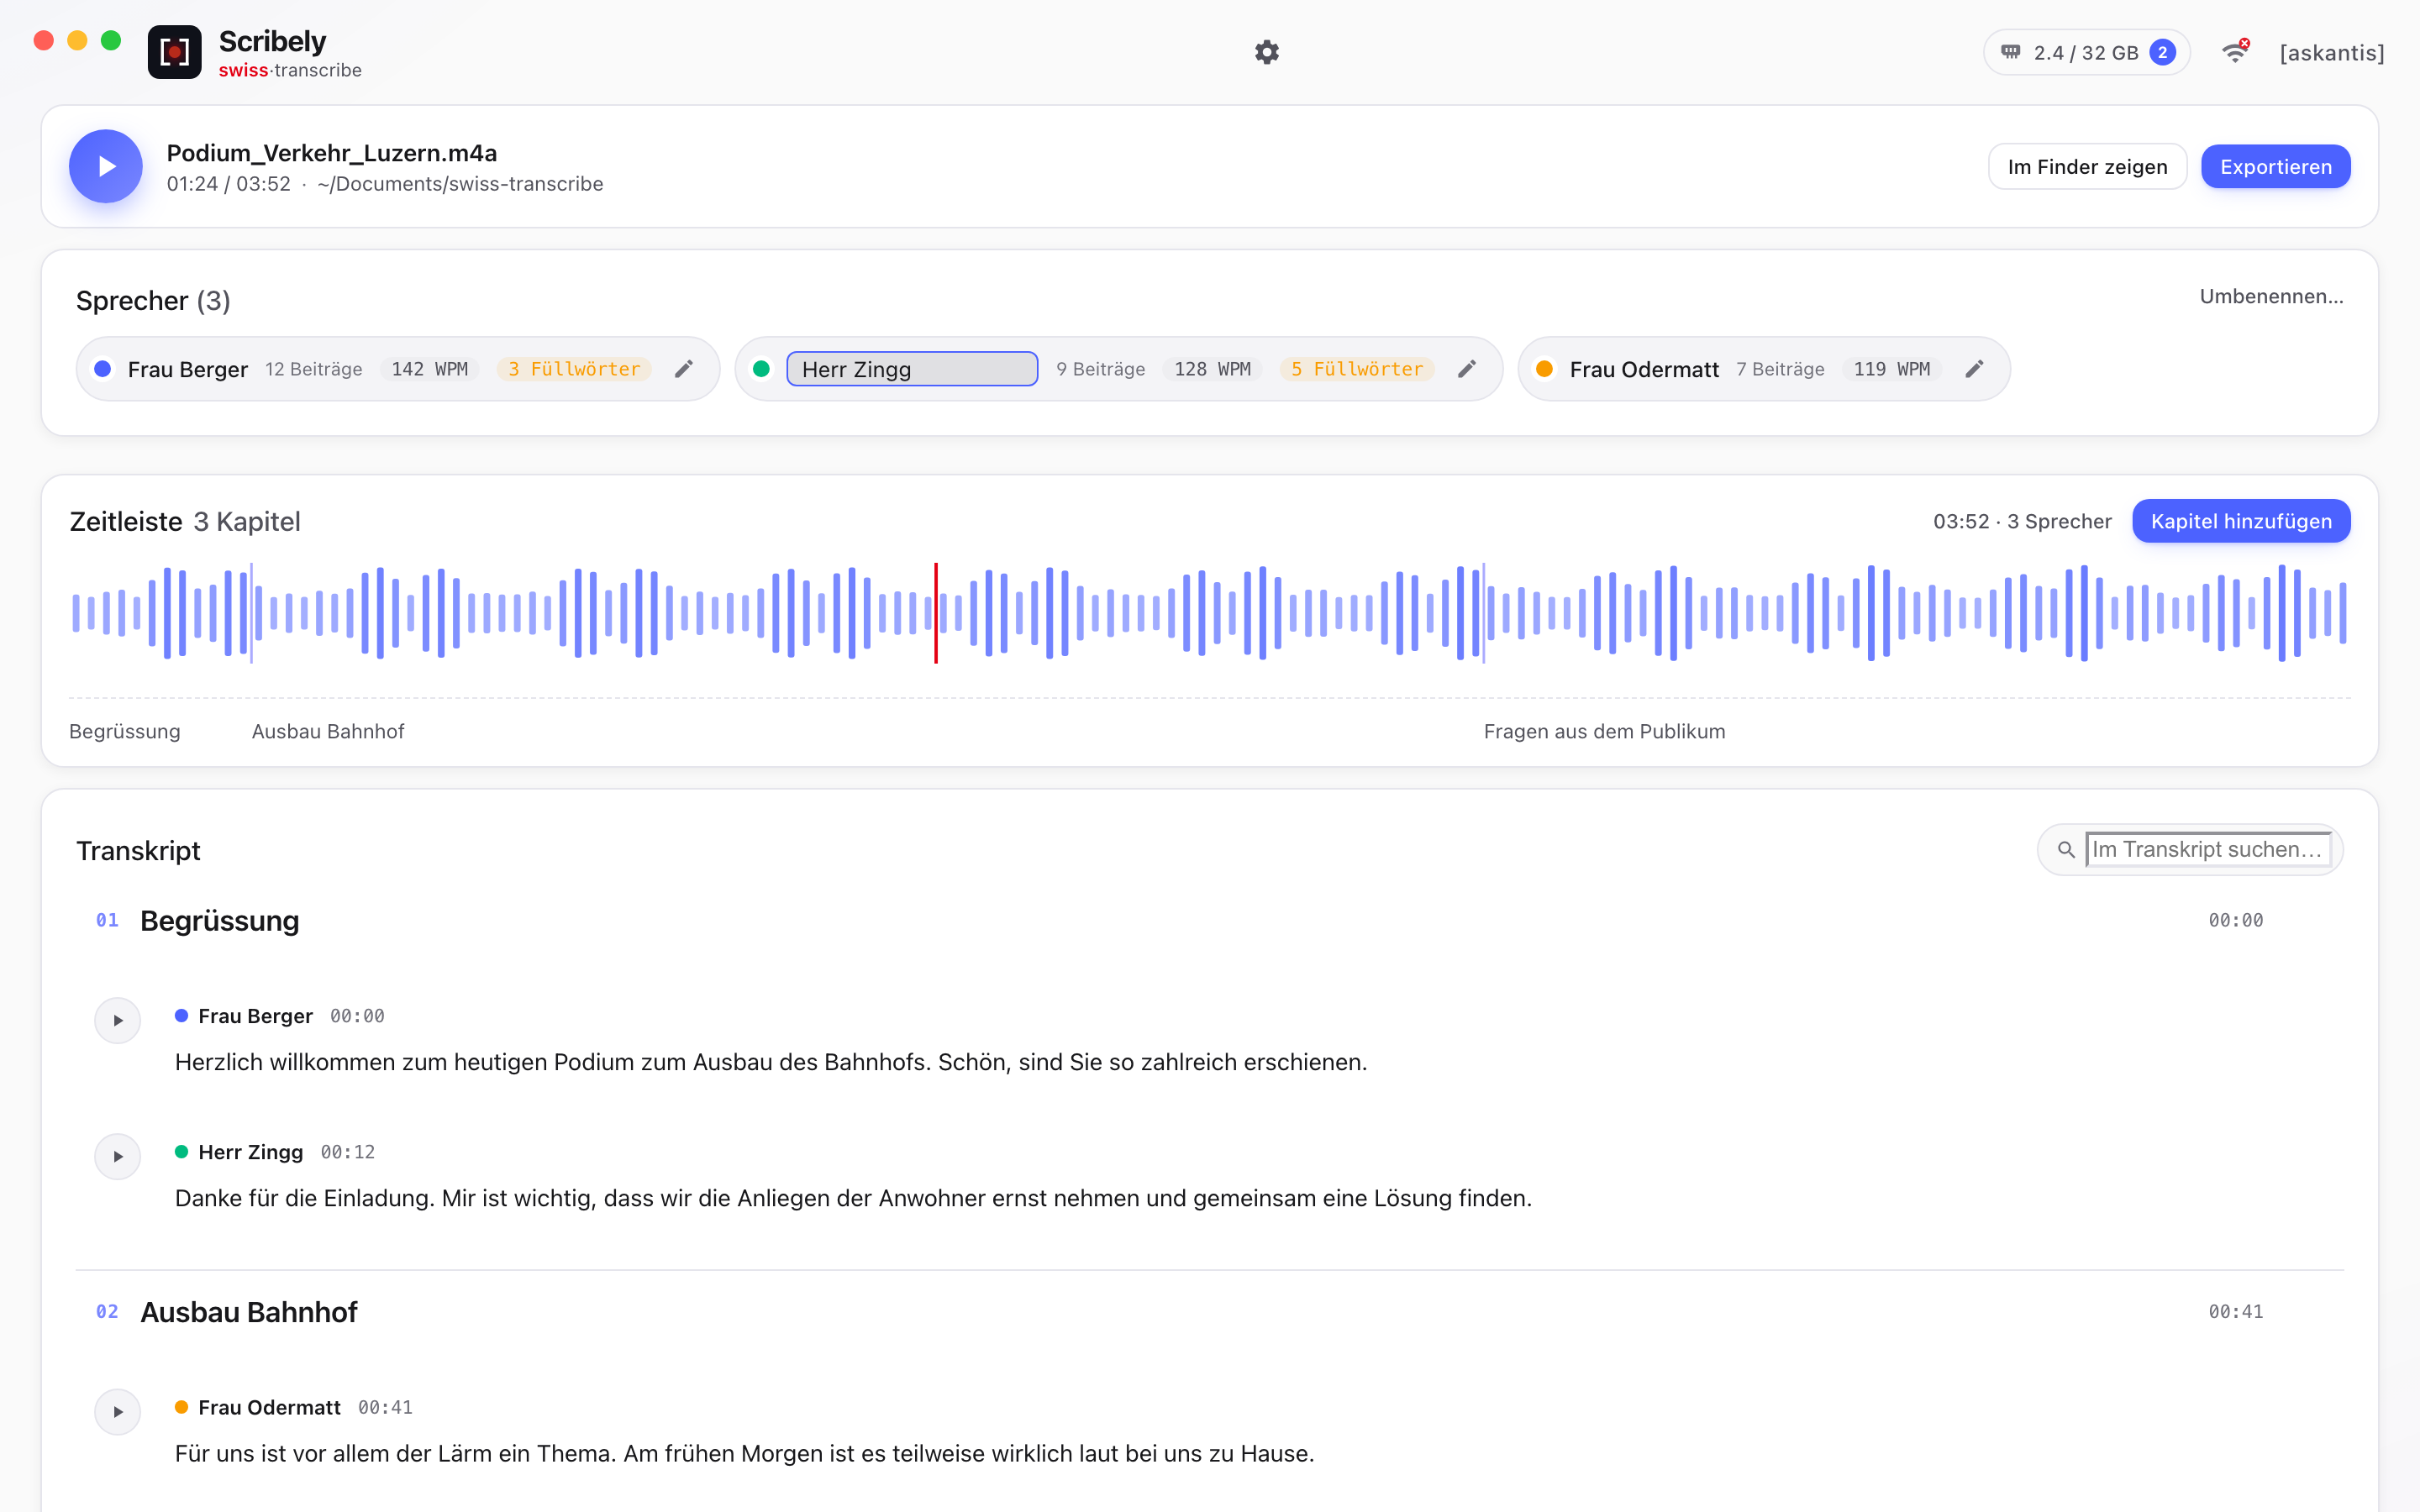Click 03:52 · 3 Sprecher summary

(x=2022, y=521)
